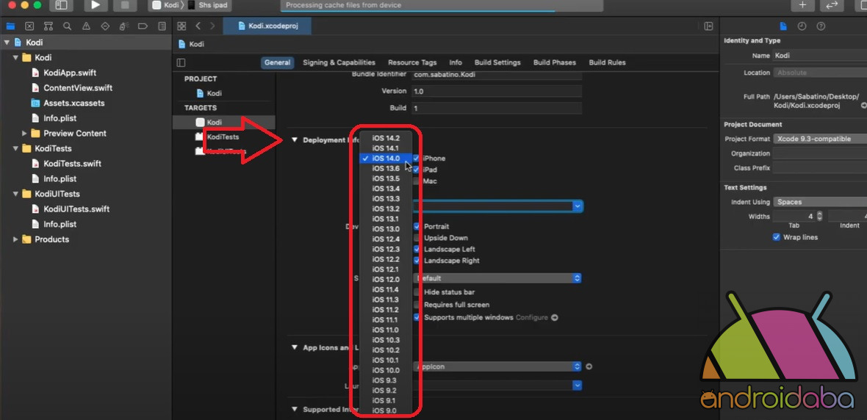The image size is (867, 420).
Task: Choose iOS 14.2 from deployment list
Action: coord(386,137)
